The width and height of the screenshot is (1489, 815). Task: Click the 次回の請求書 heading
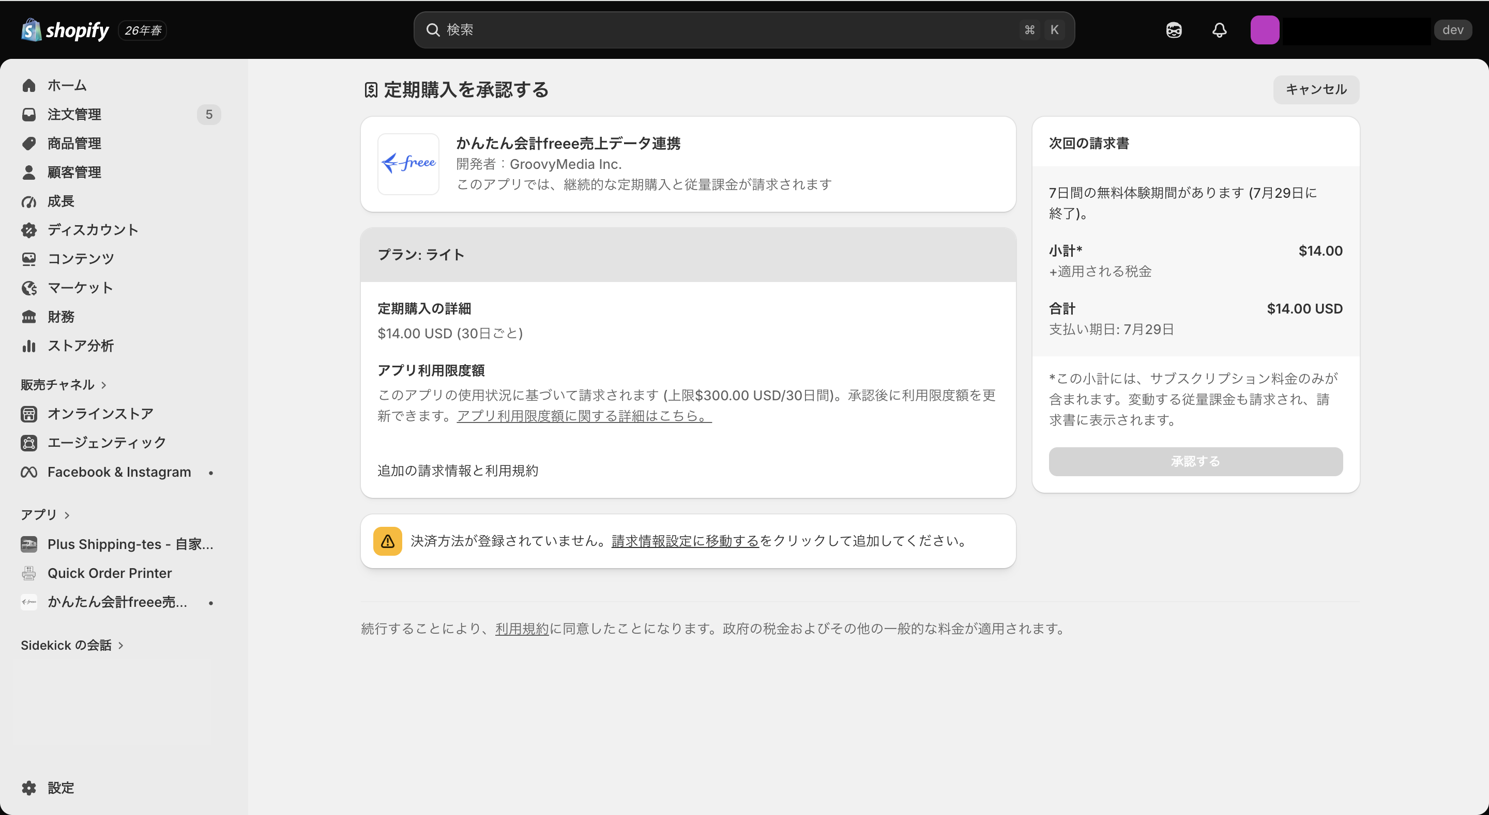click(1089, 143)
